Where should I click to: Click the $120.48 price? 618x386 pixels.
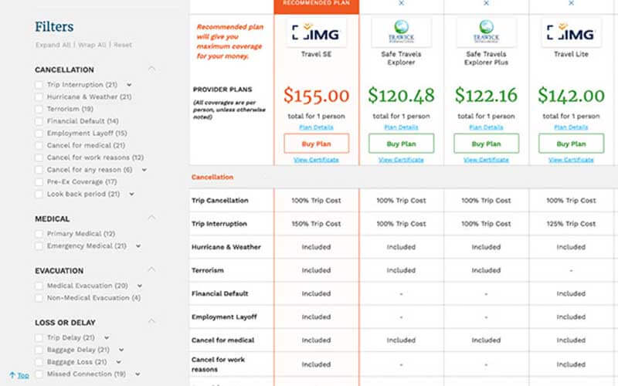[401, 96]
